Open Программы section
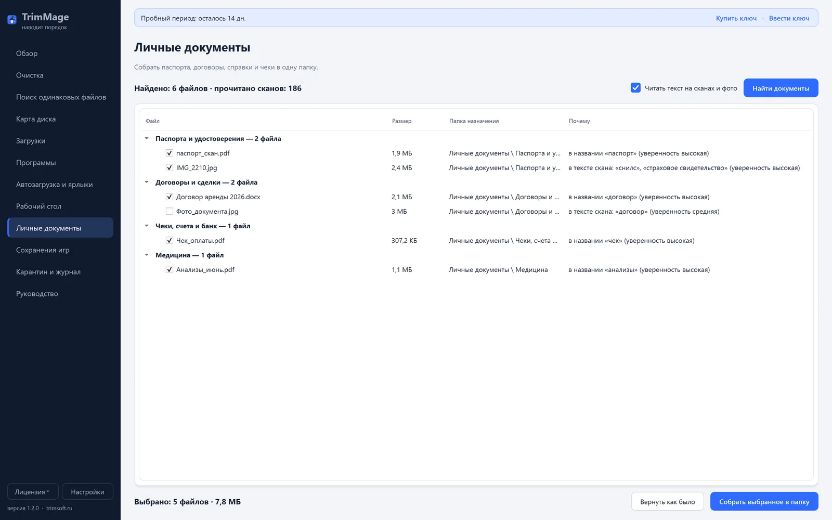The height and width of the screenshot is (520, 832). (60, 162)
